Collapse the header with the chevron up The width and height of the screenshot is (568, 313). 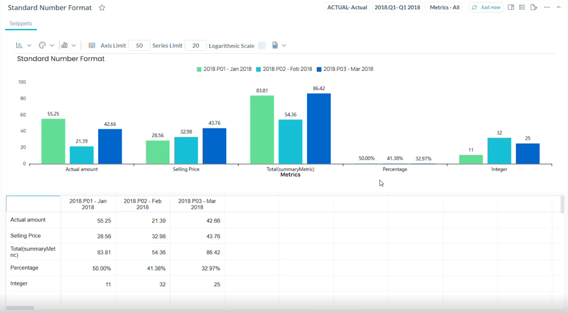559,7
